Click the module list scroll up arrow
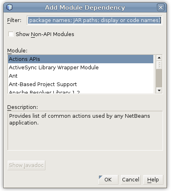Screen dimensions: 171x191 point(159,58)
